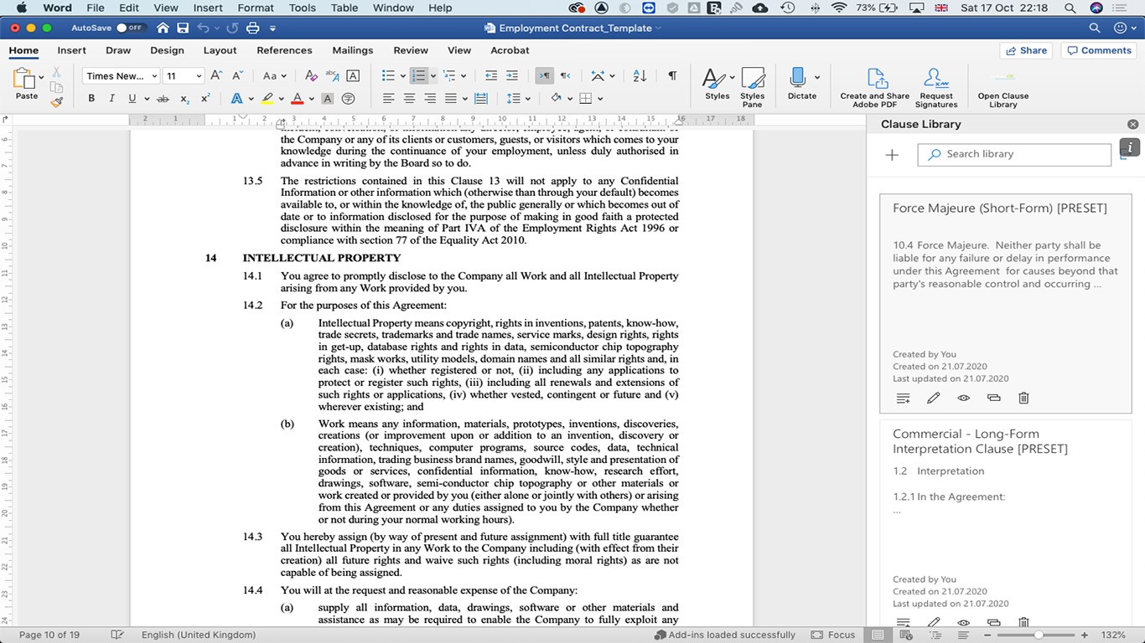
Task: Click the Format Painter brush icon
Action: tap(57, 102)
